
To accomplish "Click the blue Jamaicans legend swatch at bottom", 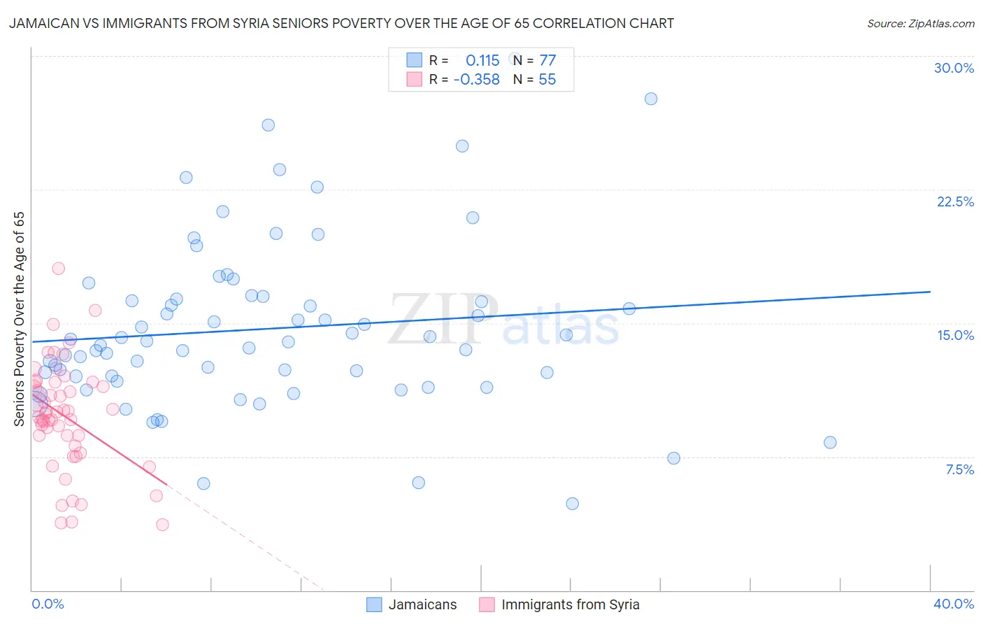I will [x=374, y=604].
